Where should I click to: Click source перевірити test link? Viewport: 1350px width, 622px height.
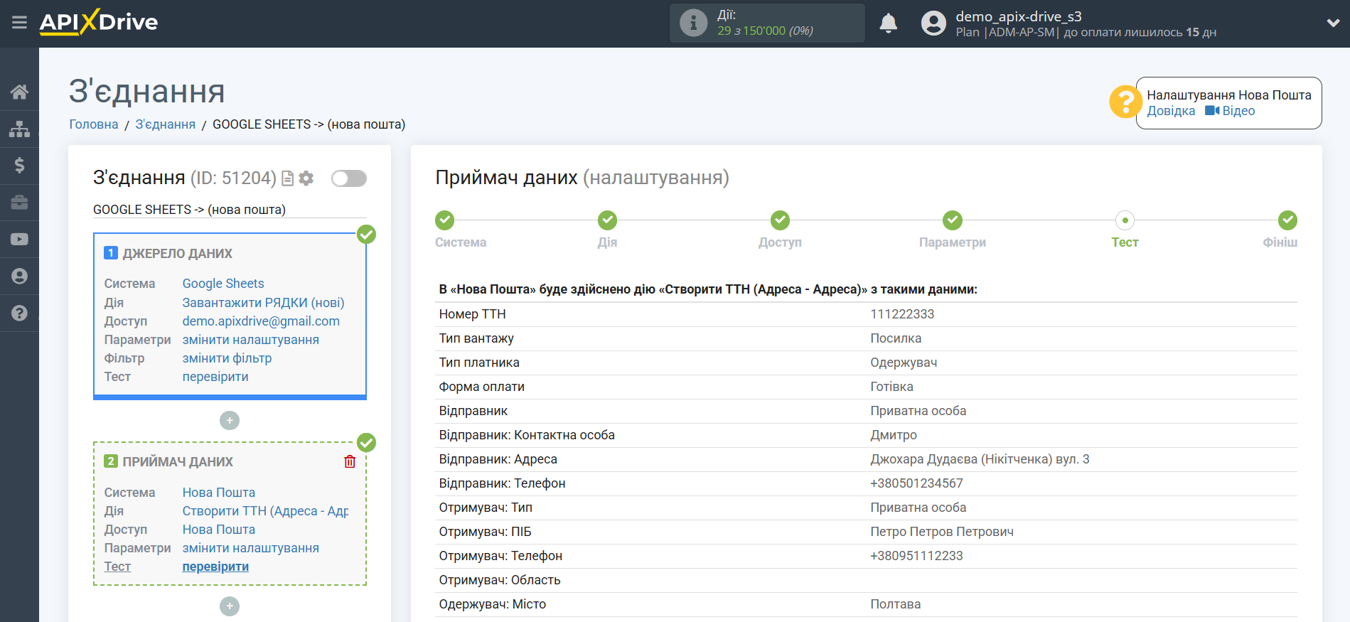tap(215, 377)
